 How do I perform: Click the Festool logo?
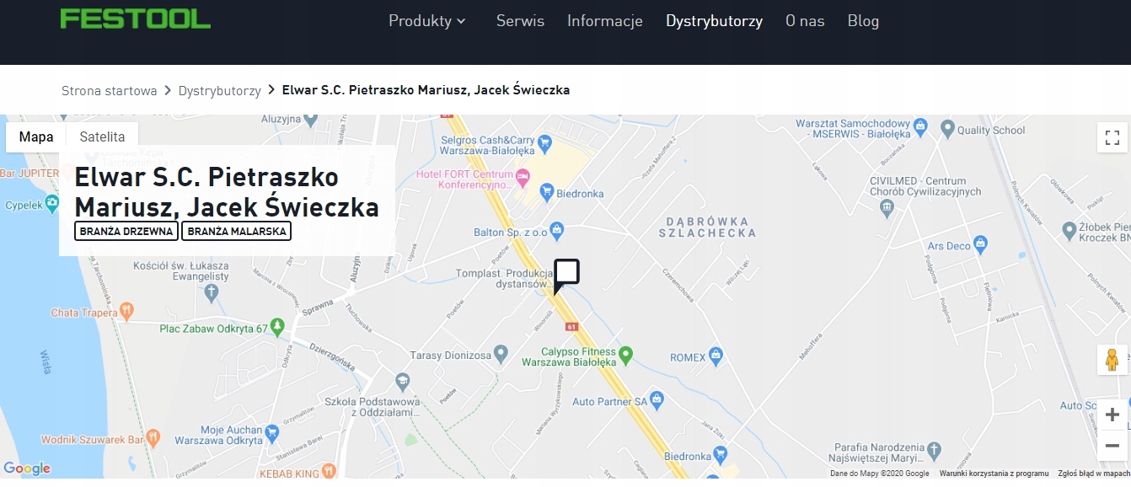point(136,19)
